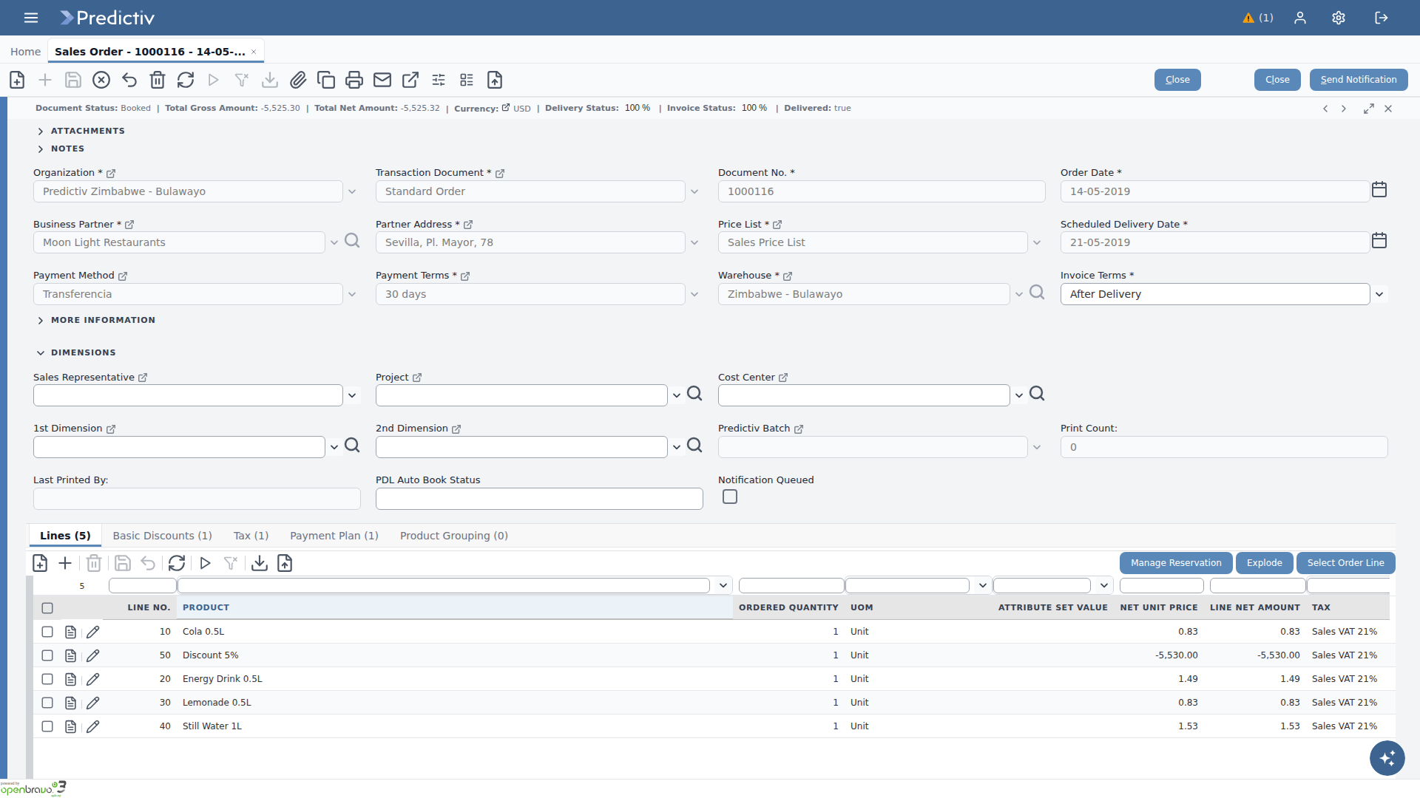Switch to the Home tab

click(x=25, y=52)
